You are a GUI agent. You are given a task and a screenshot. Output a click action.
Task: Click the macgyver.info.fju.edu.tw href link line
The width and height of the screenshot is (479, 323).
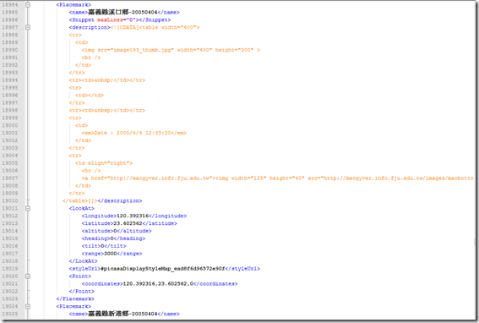pyautogui.click(x=277, y=178)
